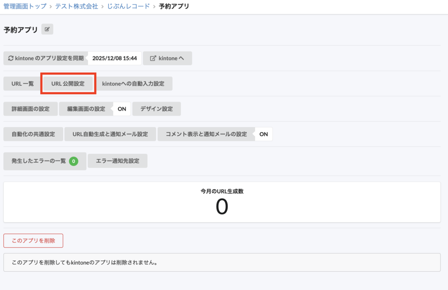Toggle the ON switch beside 編集画面の設定

click(122, 109)
